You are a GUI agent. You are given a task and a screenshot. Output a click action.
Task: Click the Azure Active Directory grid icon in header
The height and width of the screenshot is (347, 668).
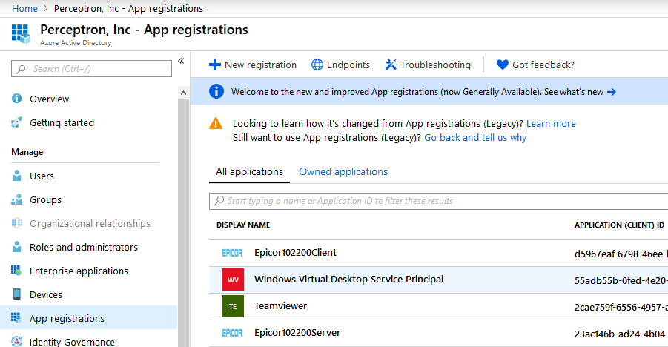point(21,34)
